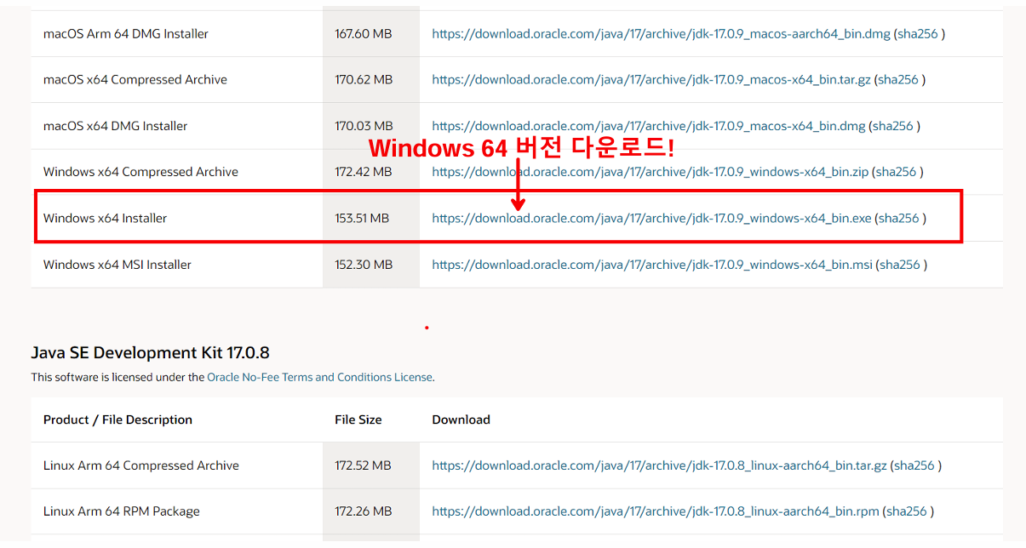Open Oracle No-Fee Terms and Conditions License
The height and width of the screenshot is (548, 1026).
coord(319,377)
